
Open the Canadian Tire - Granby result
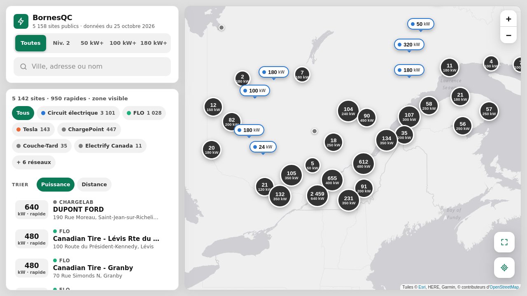point(92,268)
